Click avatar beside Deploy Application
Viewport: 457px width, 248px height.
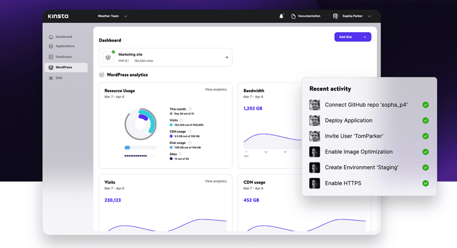[x=314, y=120]
